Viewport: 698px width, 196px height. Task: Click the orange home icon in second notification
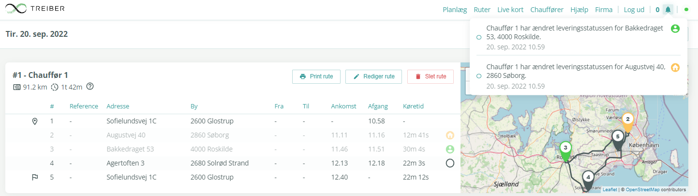click(675, 67)
